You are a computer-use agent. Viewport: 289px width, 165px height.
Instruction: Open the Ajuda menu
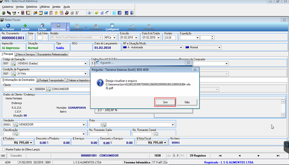pyautogui.click(x=67, y=7)
